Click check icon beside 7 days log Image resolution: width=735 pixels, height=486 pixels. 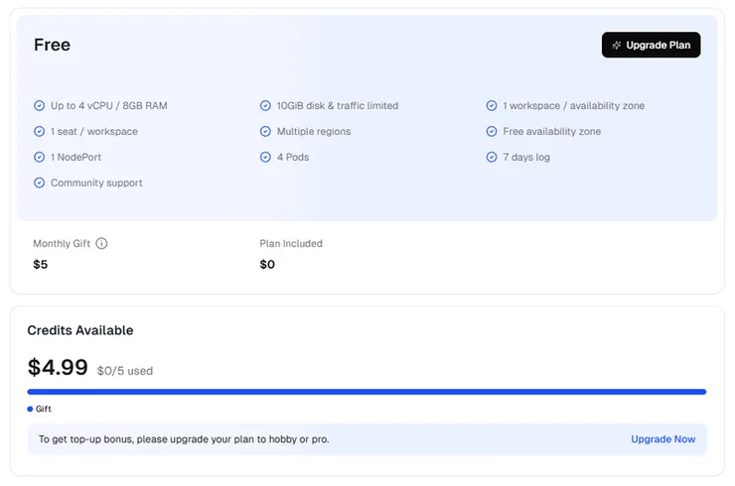point(491,157)
